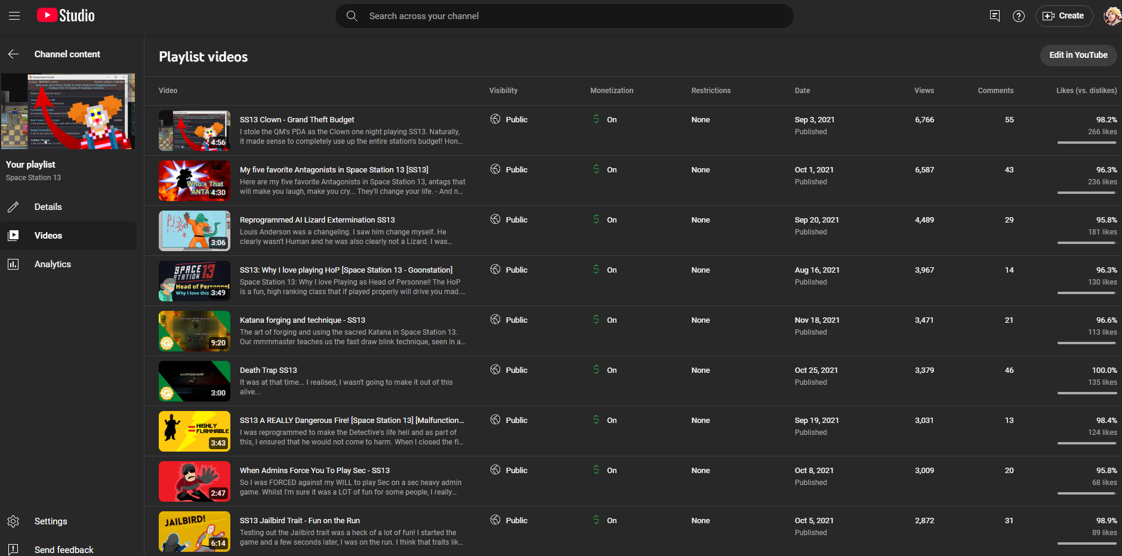Click the monetization dollar icon for SS13 Clown video
Screen dimensions: 1122x556
pos(596,119)
